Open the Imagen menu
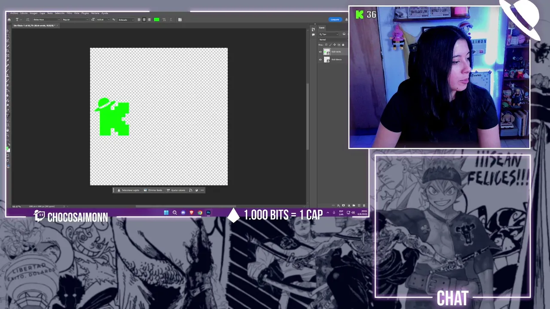This screenshot has height=309, width=550. tap(34, 13)
